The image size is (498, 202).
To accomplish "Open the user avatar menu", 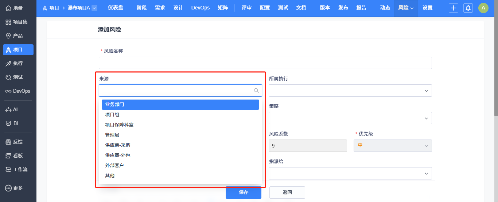I will tap(483, 8).
